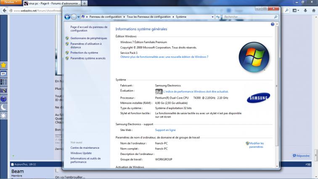This screenshot has width=318, height=179.
Task: Click the Forward arrow in the System window
Action: (74, 17)
